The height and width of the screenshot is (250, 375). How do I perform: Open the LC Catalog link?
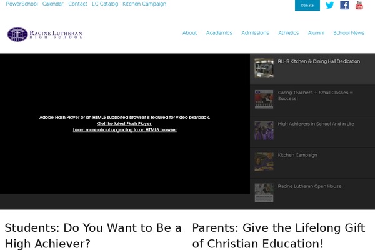pyautogui.click(x=105, y=4)
